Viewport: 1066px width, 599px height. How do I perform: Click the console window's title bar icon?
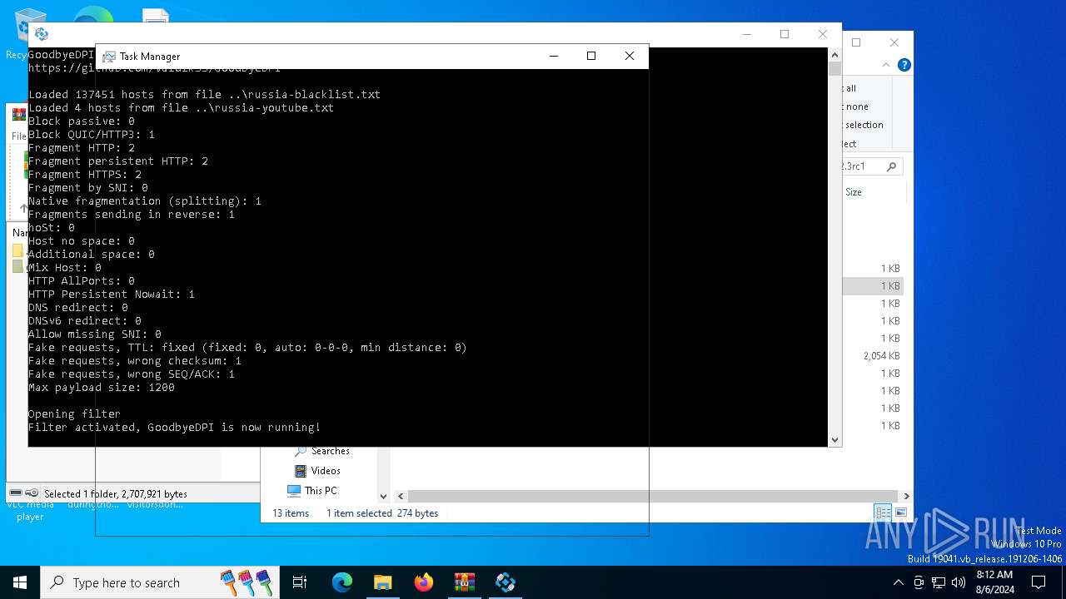pos(42,34)
